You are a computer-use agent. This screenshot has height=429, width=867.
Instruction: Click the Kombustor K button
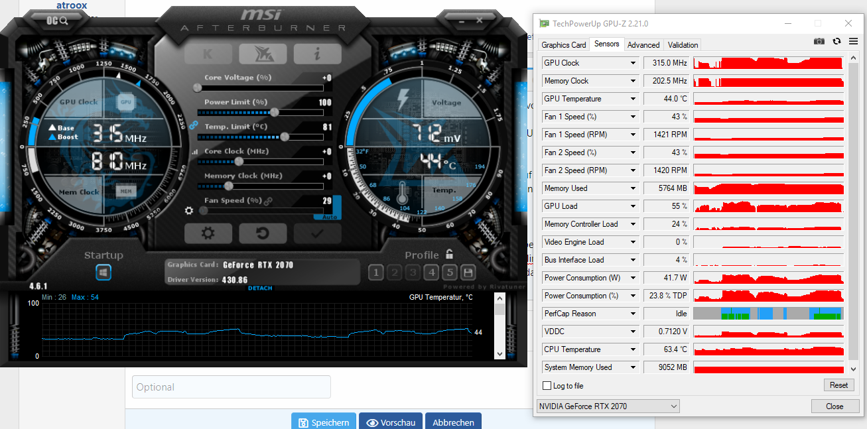pyautogui.click(x=208, y=54)
